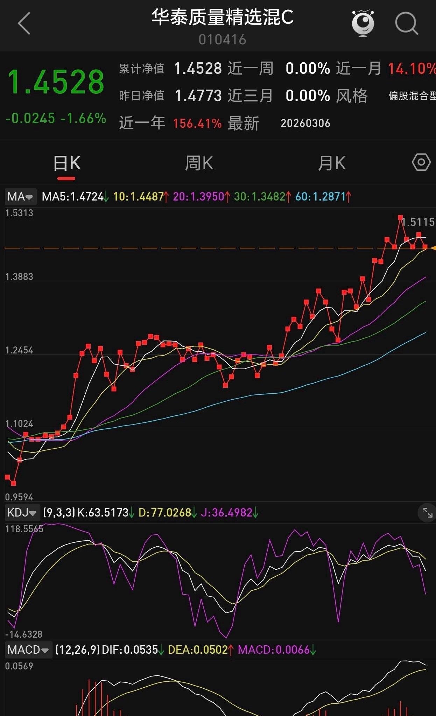Viewport: 436px width, 716px height.
Task: Tap the MACD DIF:0.0535 reading
Action: [x=130, y=650]
